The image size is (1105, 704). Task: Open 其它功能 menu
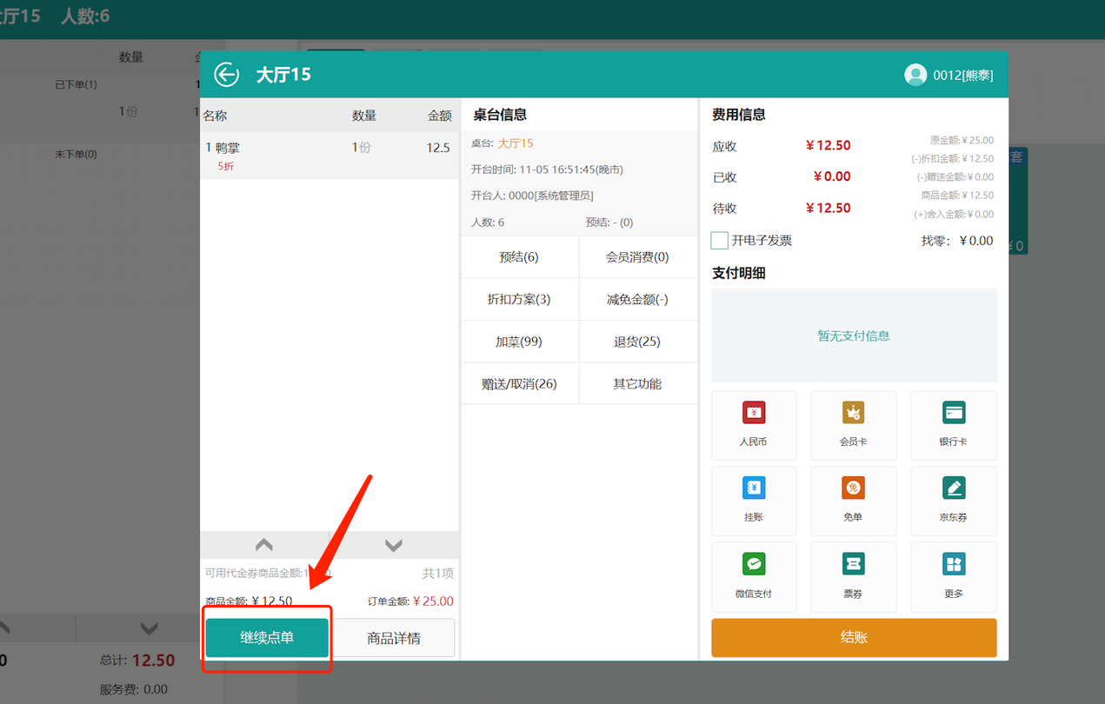pos(638,383)
